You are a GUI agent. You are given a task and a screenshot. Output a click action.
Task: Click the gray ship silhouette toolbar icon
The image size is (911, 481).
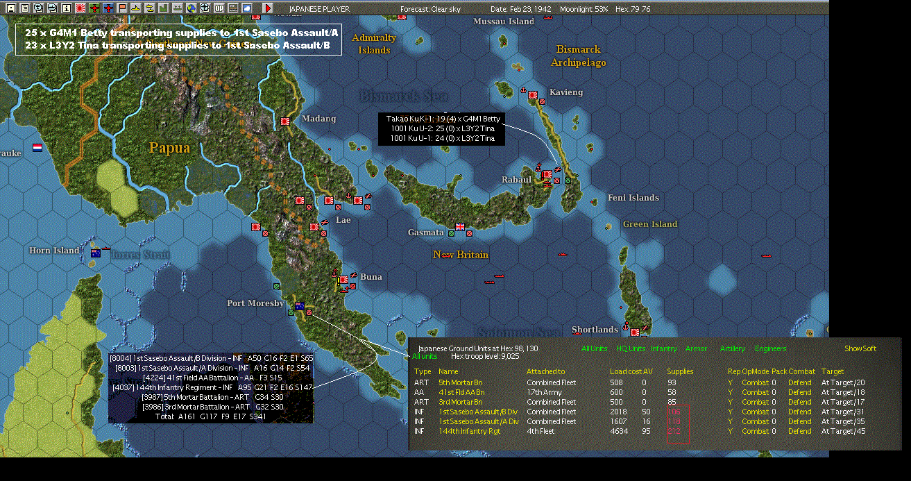click(177, 8)
